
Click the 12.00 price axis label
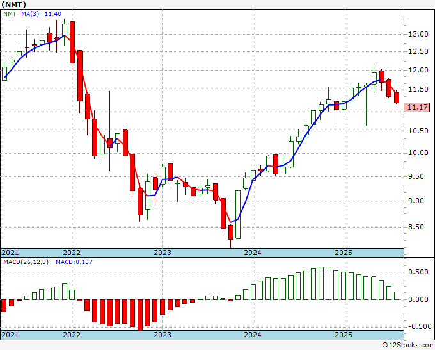pos(418,70)
